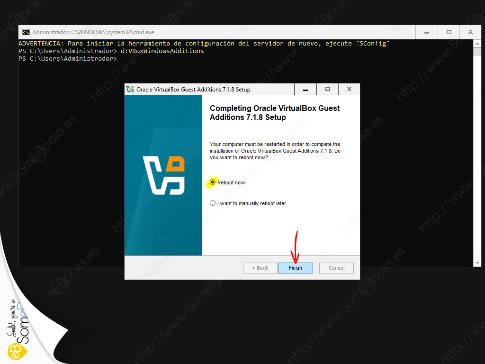Viewport: 485px width, 364px height.
Task: Click the console's vertical scrollbar track
Action: [x=477, y=152]
